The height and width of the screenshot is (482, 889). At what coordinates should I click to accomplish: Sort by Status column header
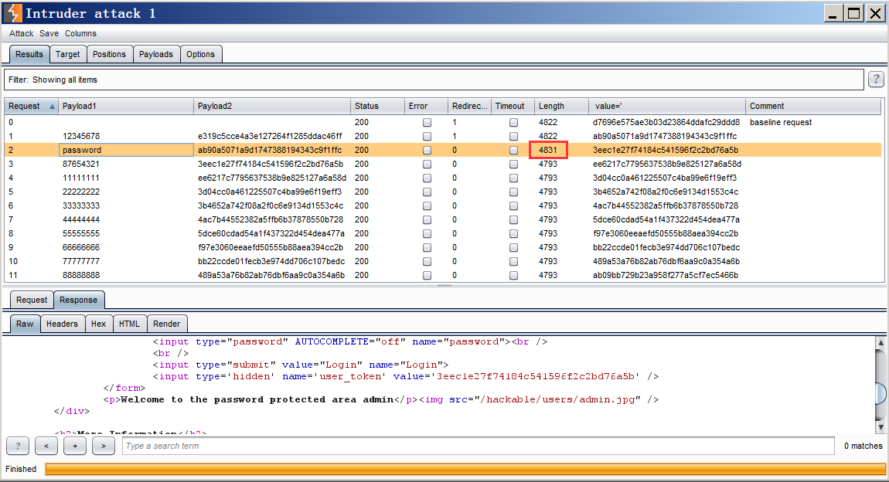click(377, 106)
